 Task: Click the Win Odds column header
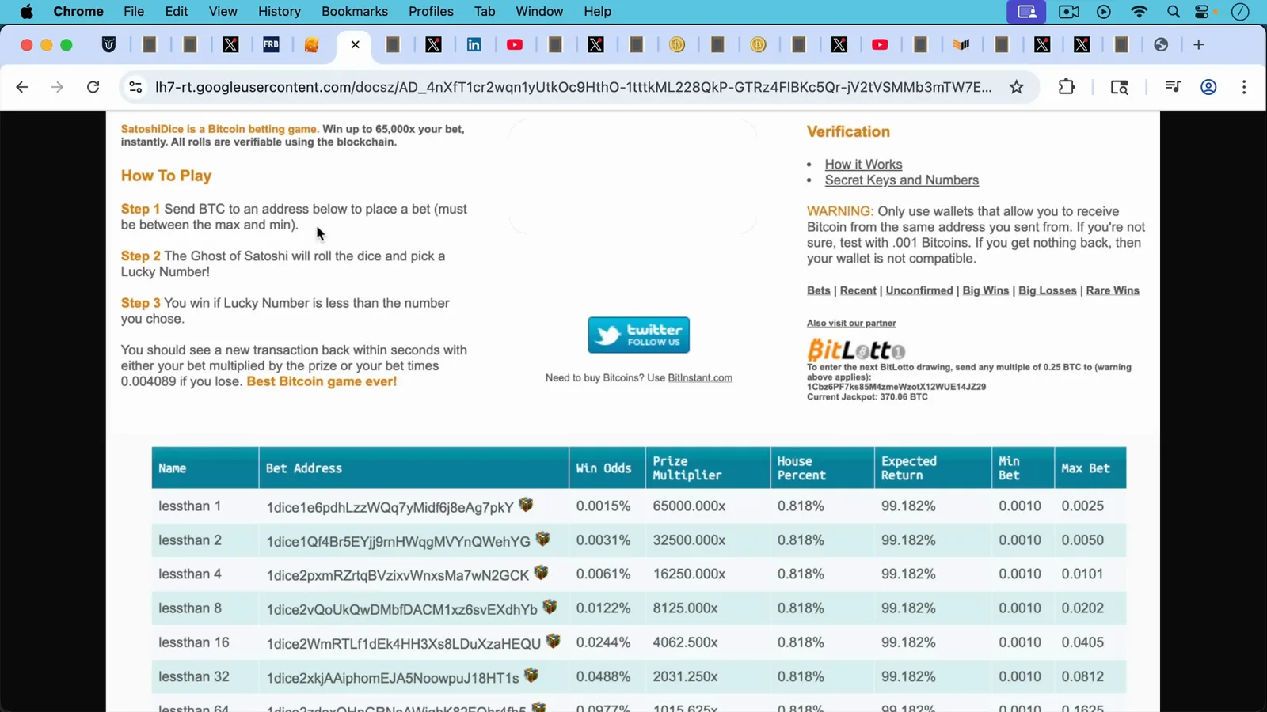coord(607,468)
